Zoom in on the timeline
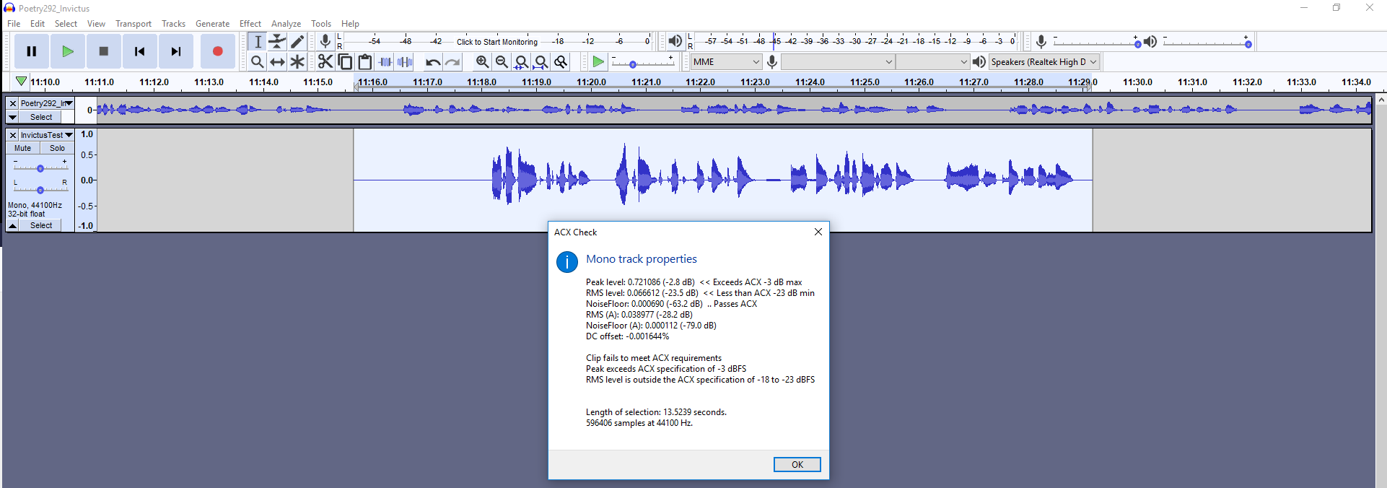The image size is (1387, 488). pyautogui.click(x=482, y=62)
